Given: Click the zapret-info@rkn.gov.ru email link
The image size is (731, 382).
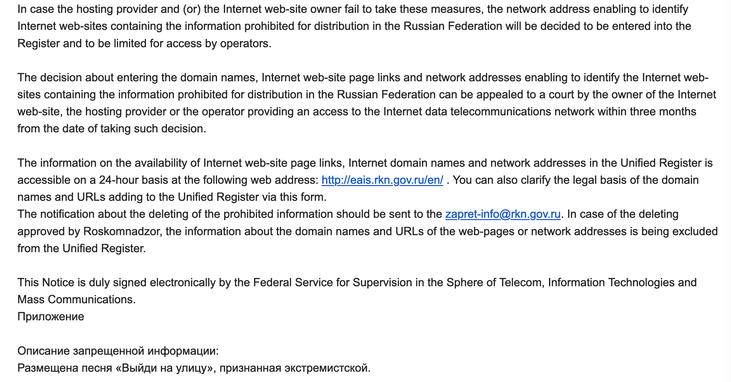Looking at the screenshot, I should 503,214.
